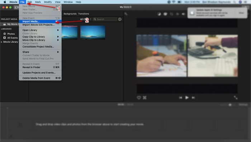The image size is (251, 142).
Task: Expand the iMovie Library disclosure triangle
Action: (1, 42)
